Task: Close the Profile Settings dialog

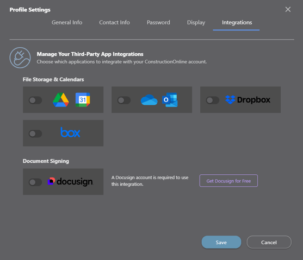Action: 288,9
